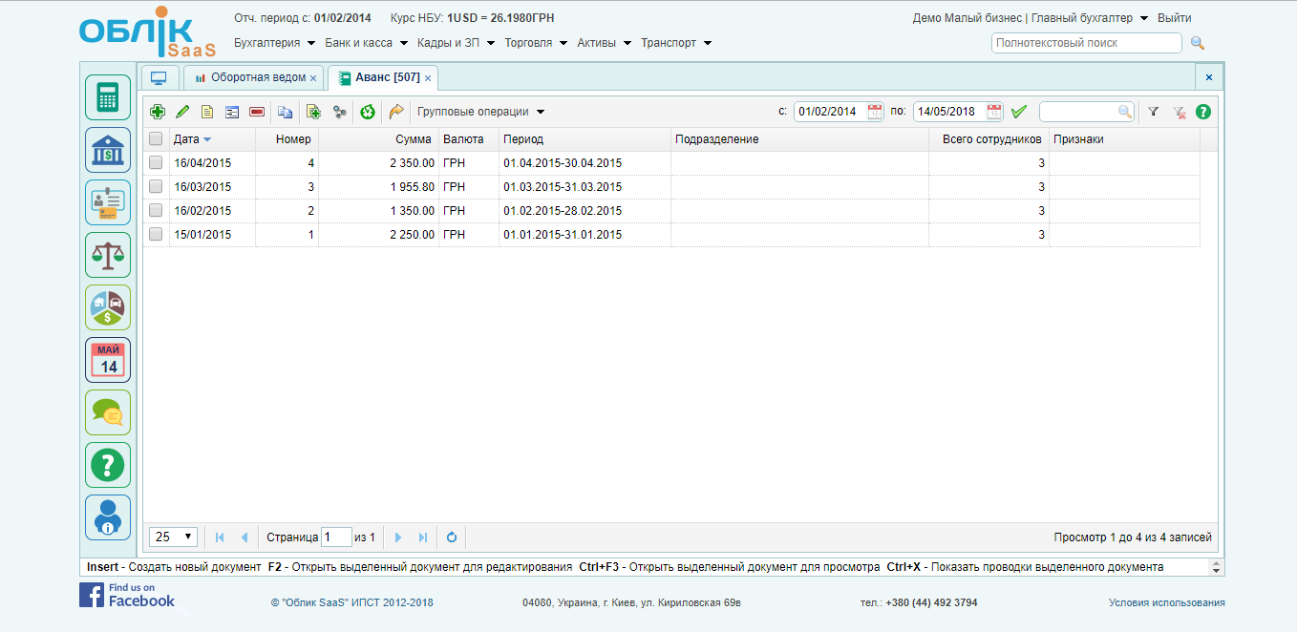The width and height of the screenshot is (1297, 632).
Task: Click the Выйти logout link
Action: pyautogui.click(x=1174, y=18)
